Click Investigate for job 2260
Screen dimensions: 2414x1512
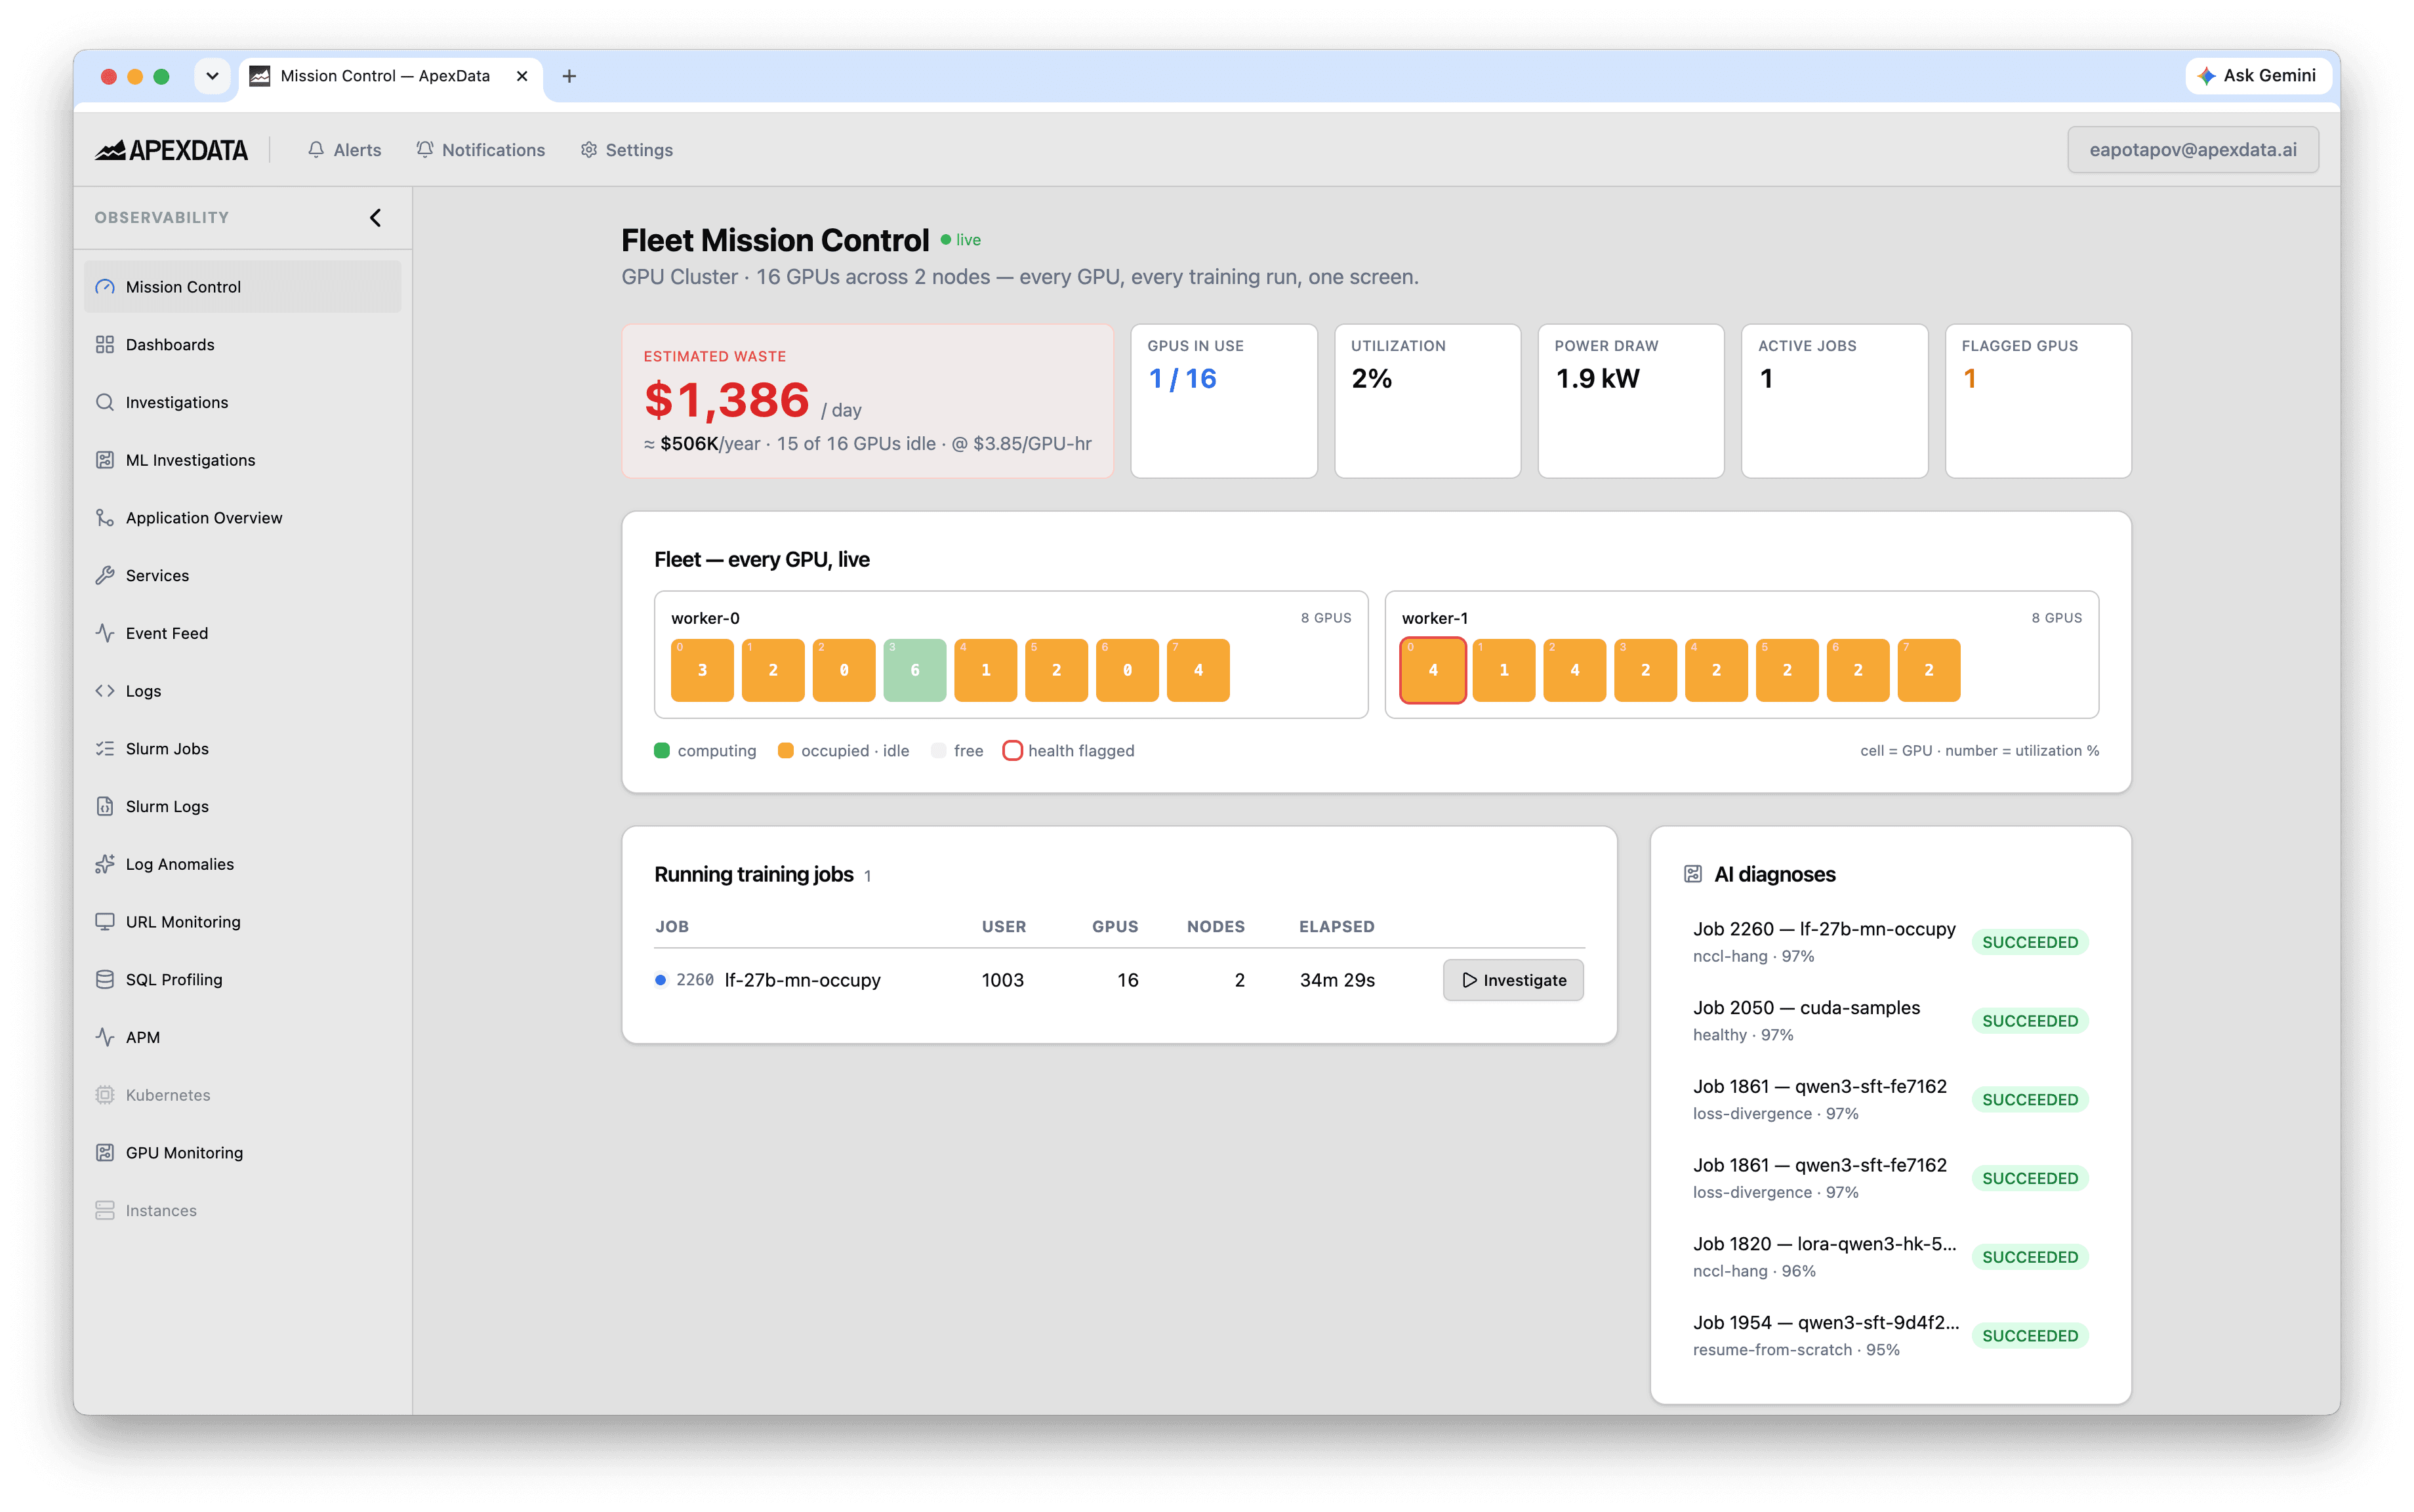click(x=1513, y=980)
